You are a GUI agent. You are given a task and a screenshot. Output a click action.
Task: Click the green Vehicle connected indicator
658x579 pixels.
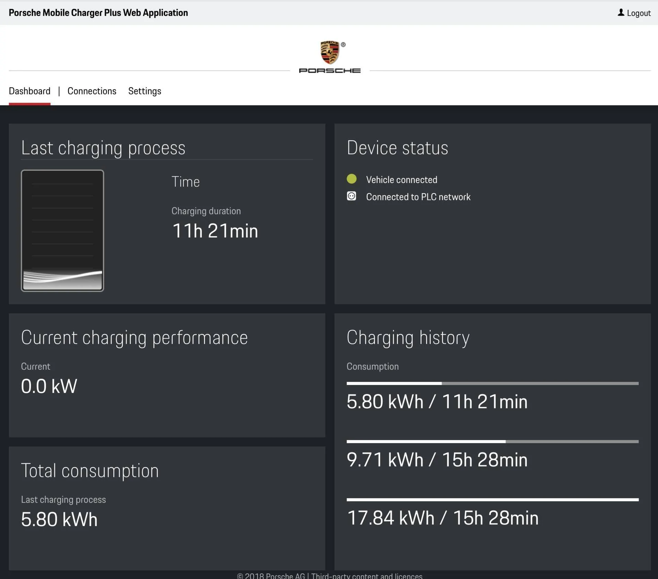(352, 179)
